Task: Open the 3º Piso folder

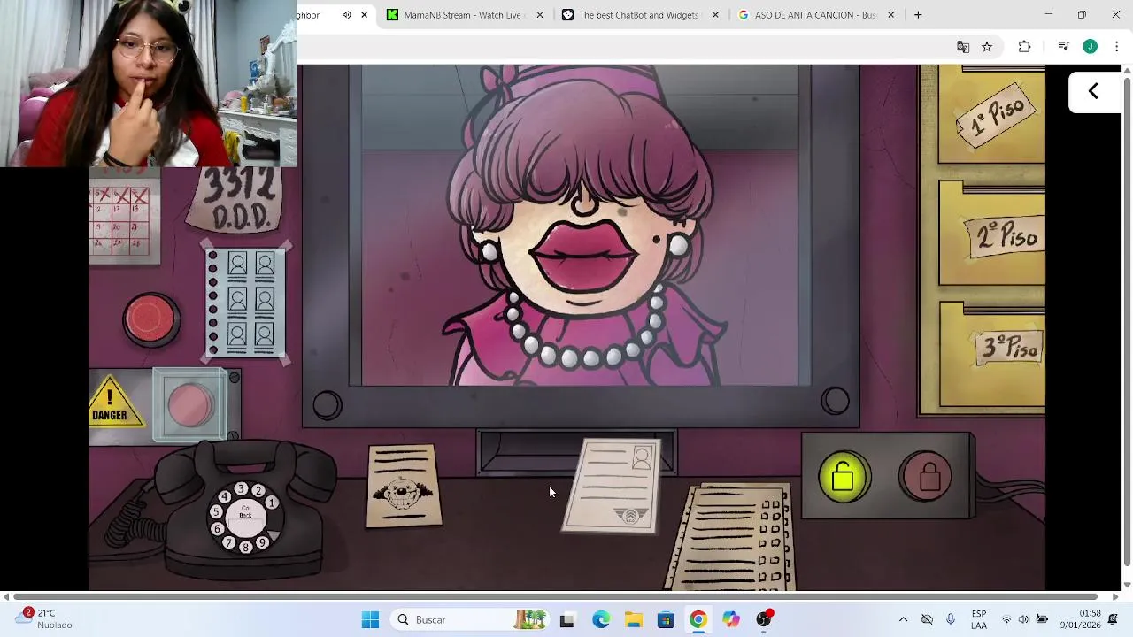Action: point(991,354)
